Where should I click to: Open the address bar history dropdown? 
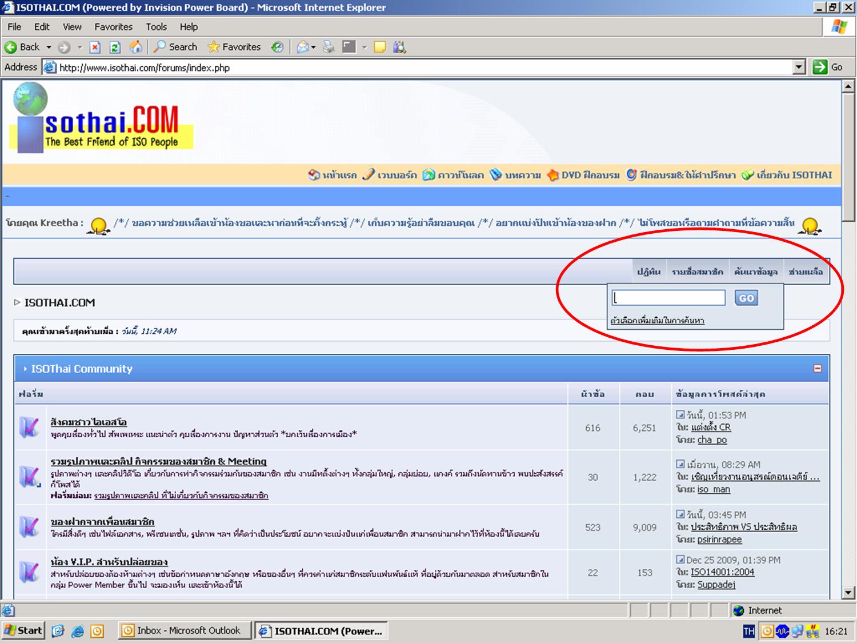(x=799, y=67)
